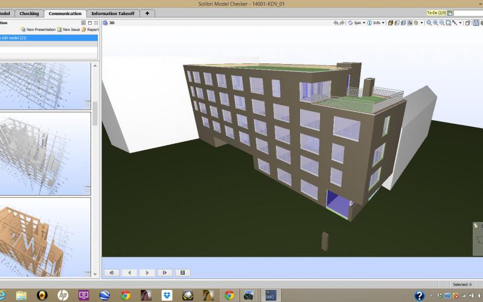Image resolution: width=483 pixels, height=302 pixels.
Task: Open the orange timber frame slide thumbnail
Action: pos(45,237)
